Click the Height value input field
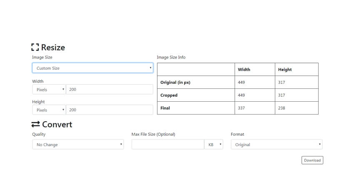Screen dimensions: 354x171 110,110
